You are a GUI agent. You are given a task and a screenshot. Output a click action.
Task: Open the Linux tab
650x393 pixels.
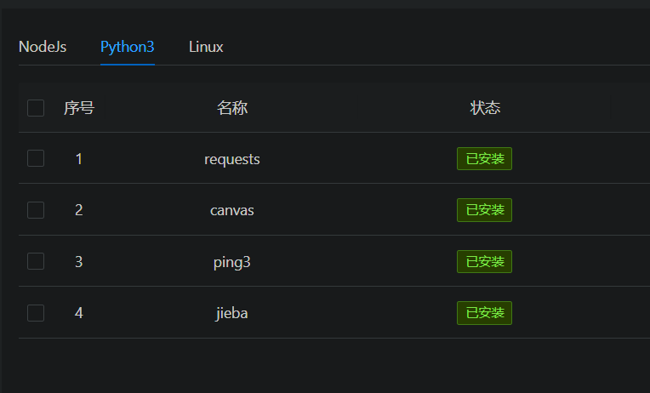pos(206,47)
